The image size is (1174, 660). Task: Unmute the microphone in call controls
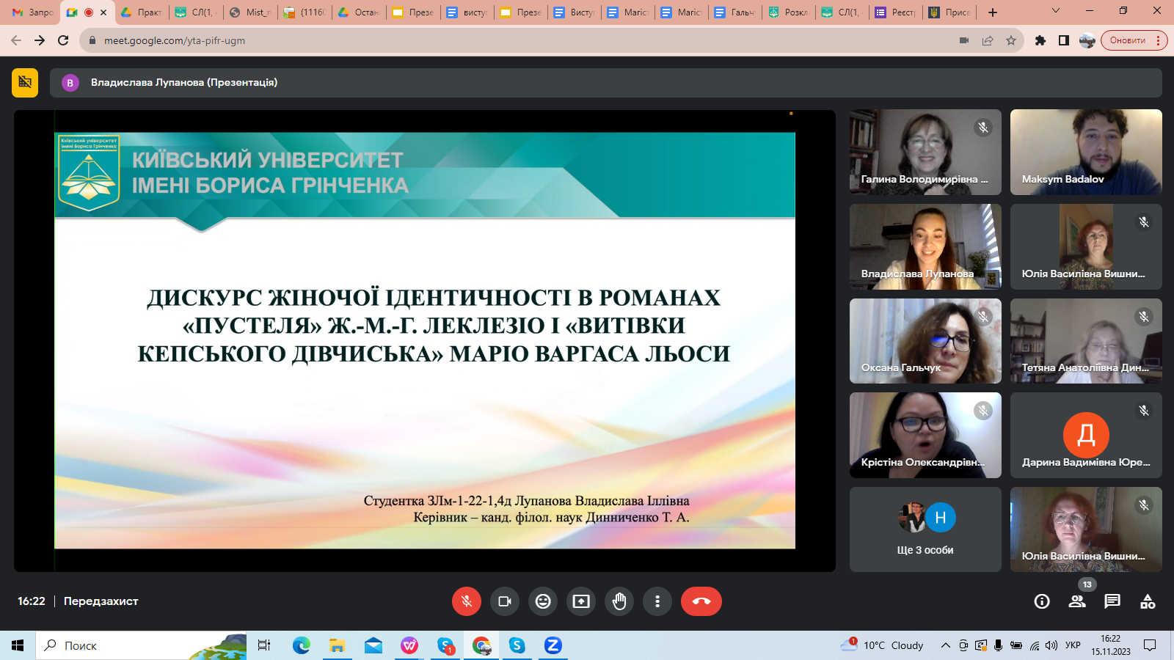coord(467,601)
